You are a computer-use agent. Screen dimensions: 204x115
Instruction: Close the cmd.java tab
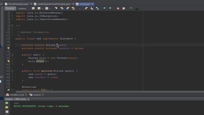(93, 4)
